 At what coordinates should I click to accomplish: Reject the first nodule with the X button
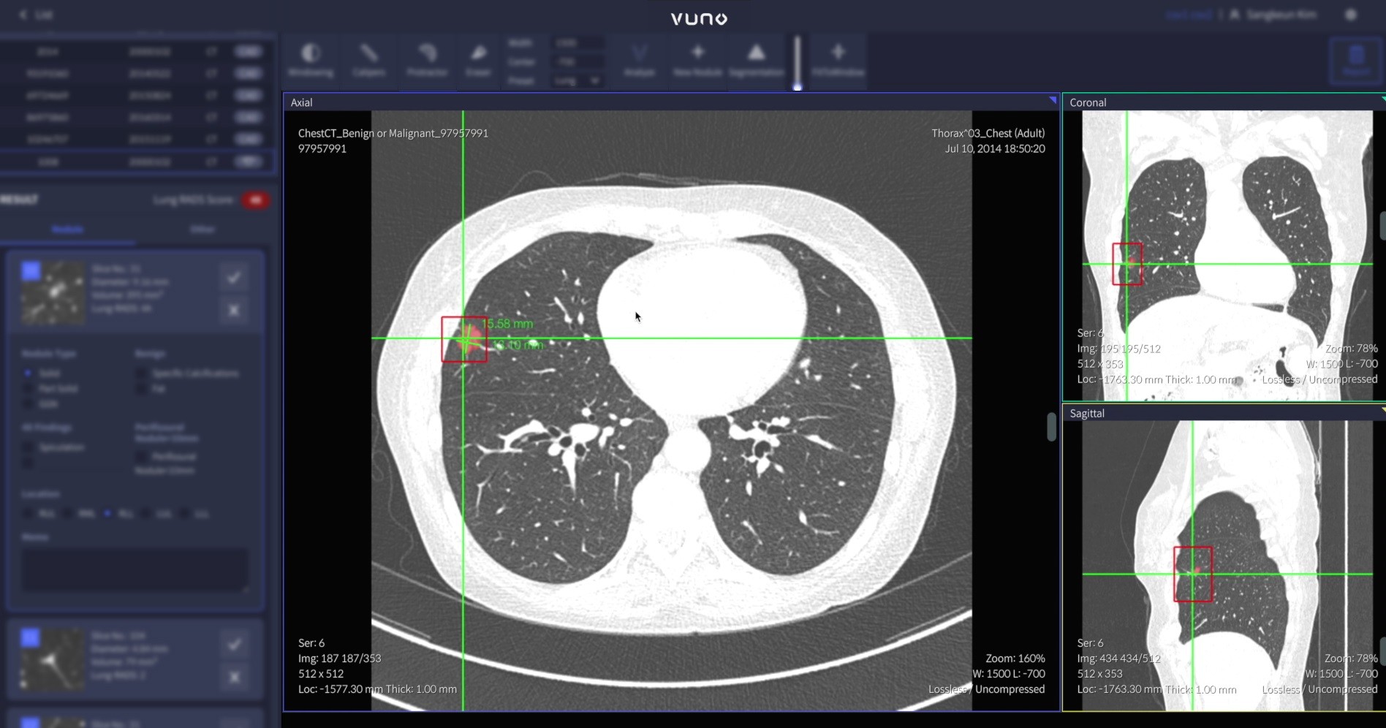[x=234, y=311]
